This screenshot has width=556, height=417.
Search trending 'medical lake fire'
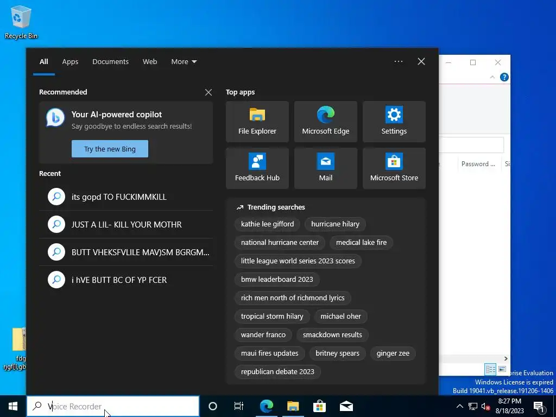(361, 243)
